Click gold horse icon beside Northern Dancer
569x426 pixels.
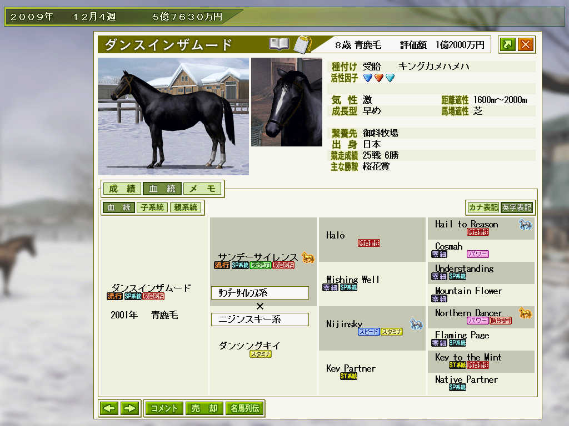pos(525,313)
